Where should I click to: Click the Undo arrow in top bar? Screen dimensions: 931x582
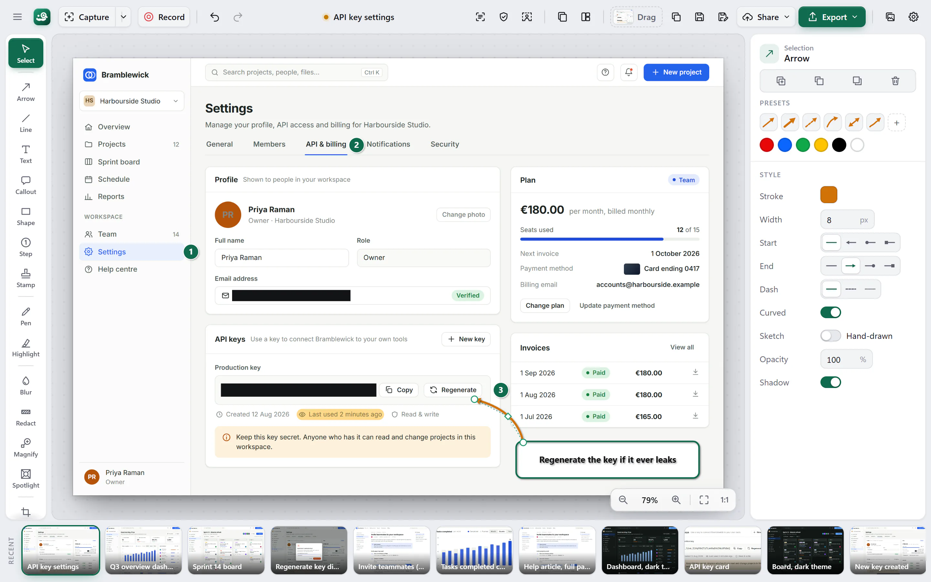(x=215, y=17)
